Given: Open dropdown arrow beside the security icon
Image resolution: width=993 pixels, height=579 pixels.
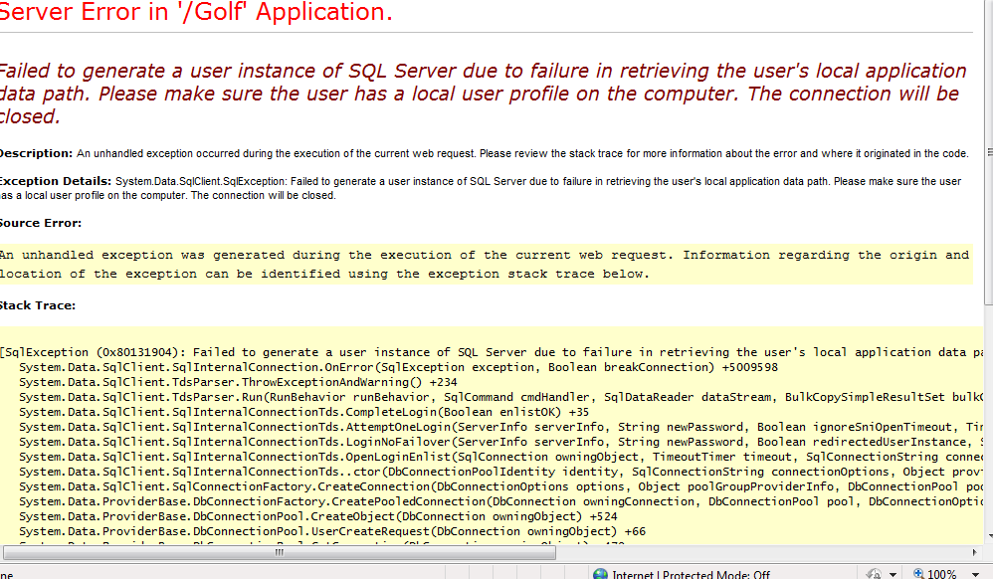Looking at the screenshot, I should [x=893, y=574].
